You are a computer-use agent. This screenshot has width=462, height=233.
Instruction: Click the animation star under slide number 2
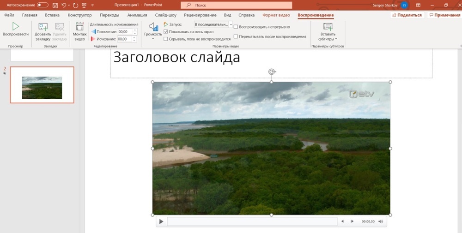[x=5, y=73]
